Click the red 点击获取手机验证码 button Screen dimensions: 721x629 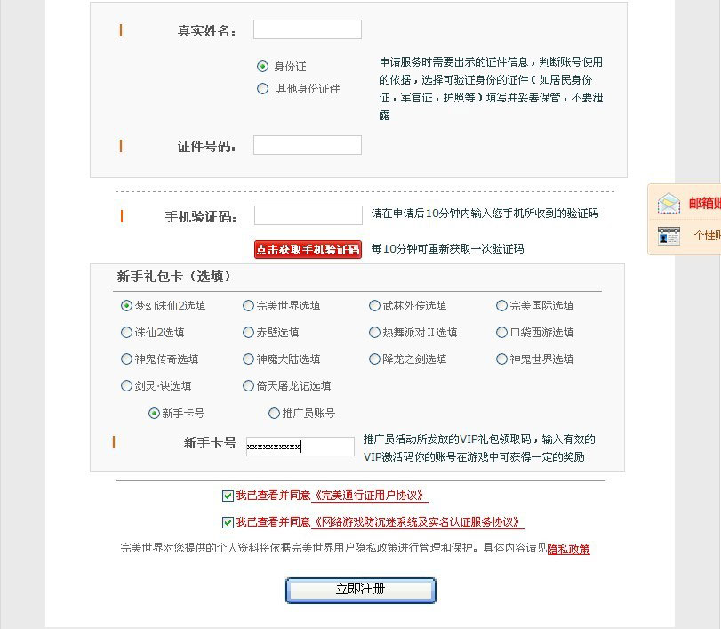[308, 249]
